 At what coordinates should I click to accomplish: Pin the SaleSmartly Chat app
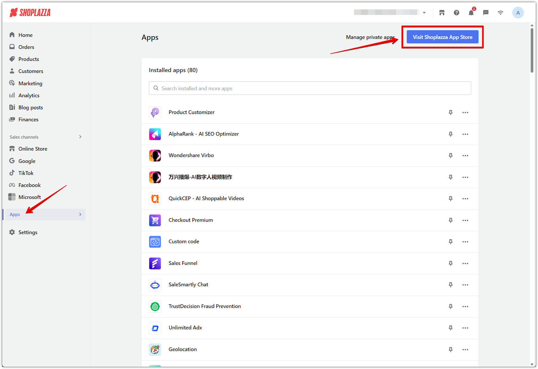(451, 285)
